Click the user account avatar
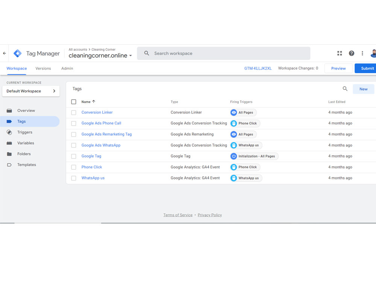Screen dimensions: 376x282 click(373, 53)
